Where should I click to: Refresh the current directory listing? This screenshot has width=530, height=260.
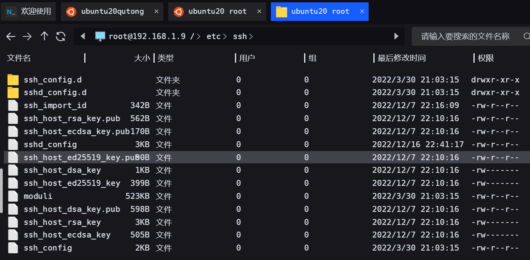pos(61,37)
